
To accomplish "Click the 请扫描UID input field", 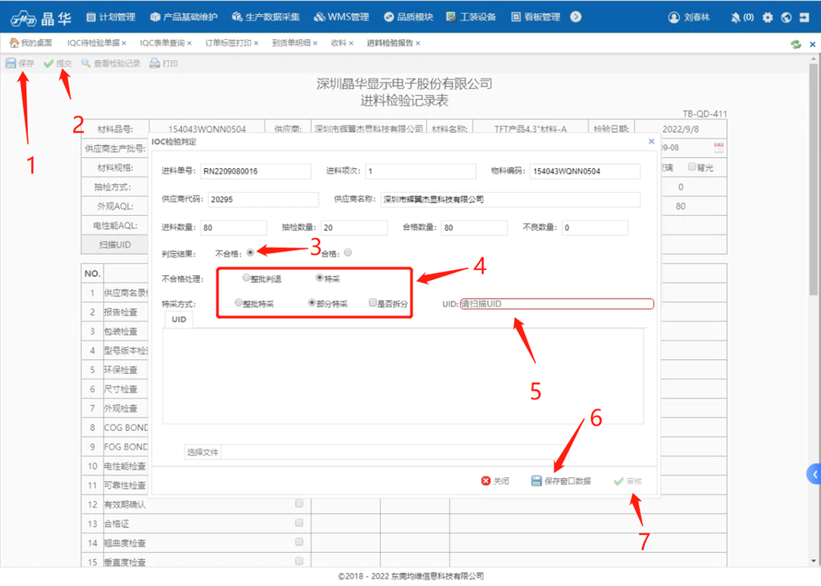I will click(556, 304).
